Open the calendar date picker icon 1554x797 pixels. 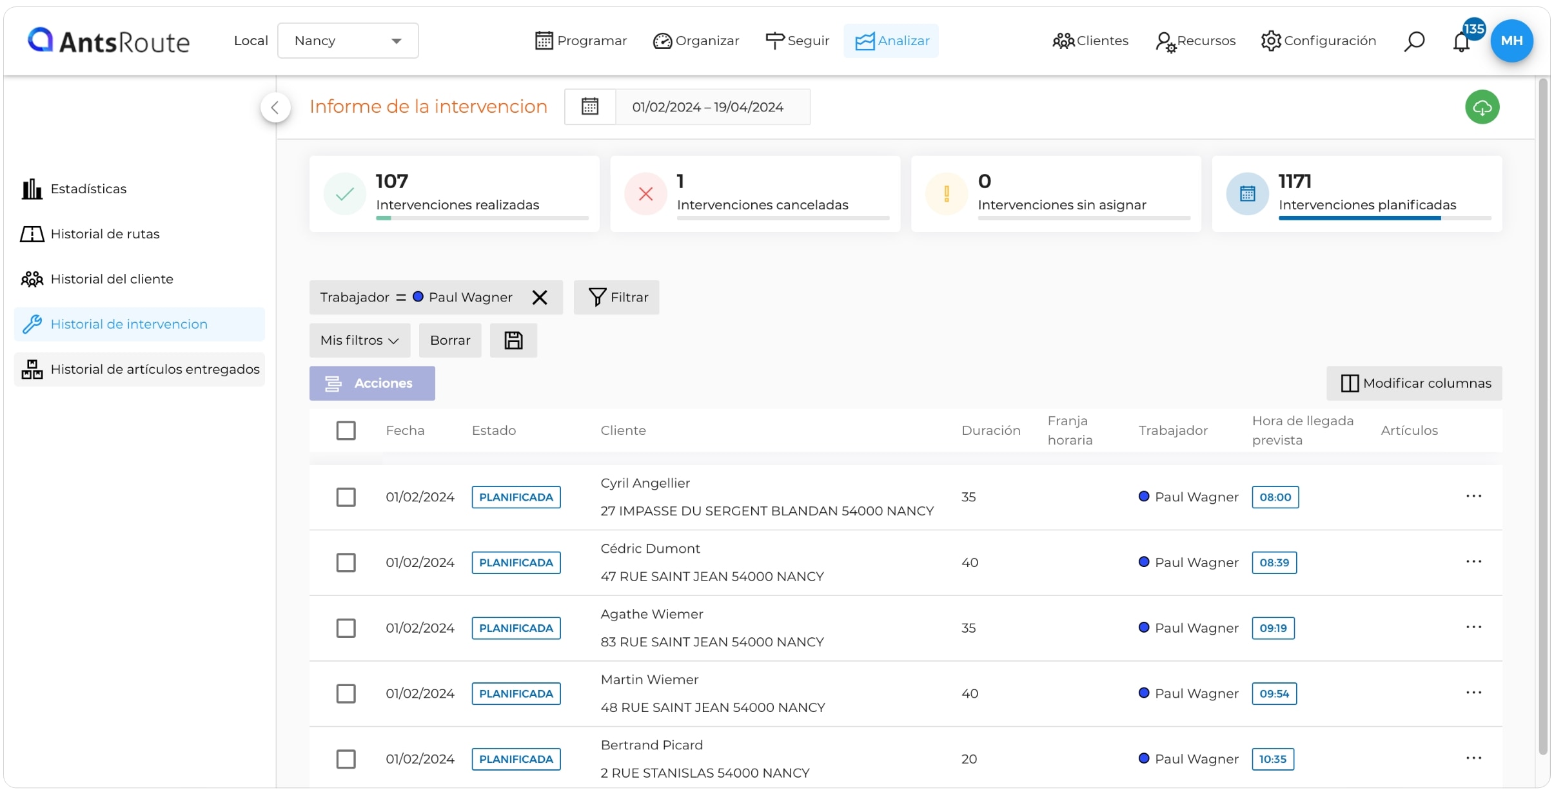click(589, 106)
